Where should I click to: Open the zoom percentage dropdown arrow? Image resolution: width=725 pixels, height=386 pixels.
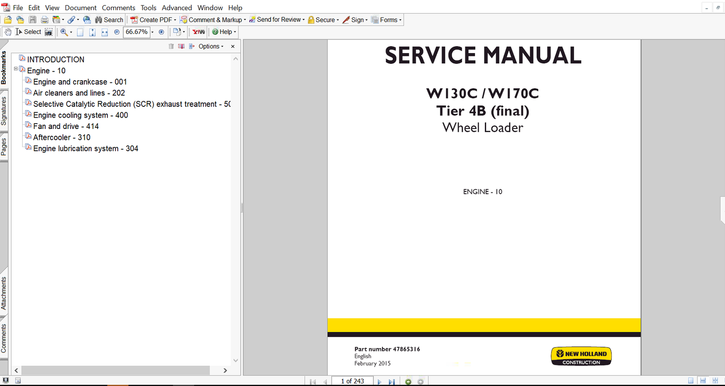pos(152,32)
